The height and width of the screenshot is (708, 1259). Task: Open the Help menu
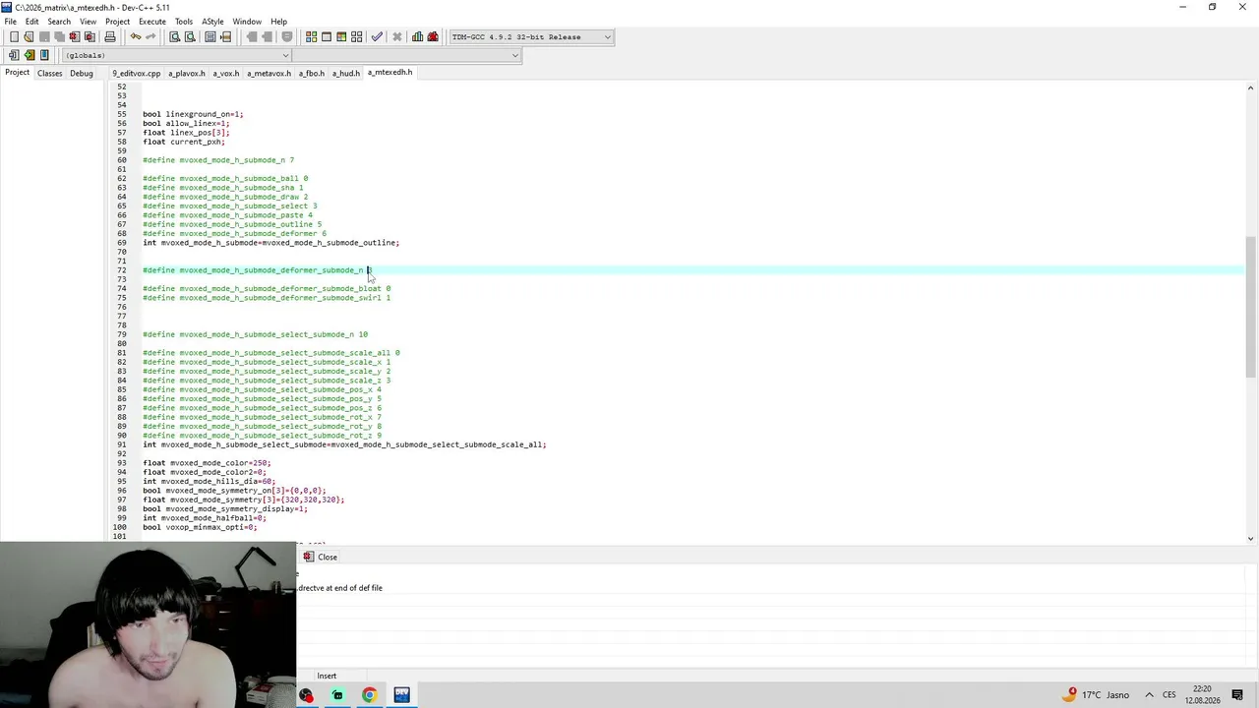[x=279, y=22]
